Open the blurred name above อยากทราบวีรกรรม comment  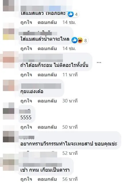27,137
